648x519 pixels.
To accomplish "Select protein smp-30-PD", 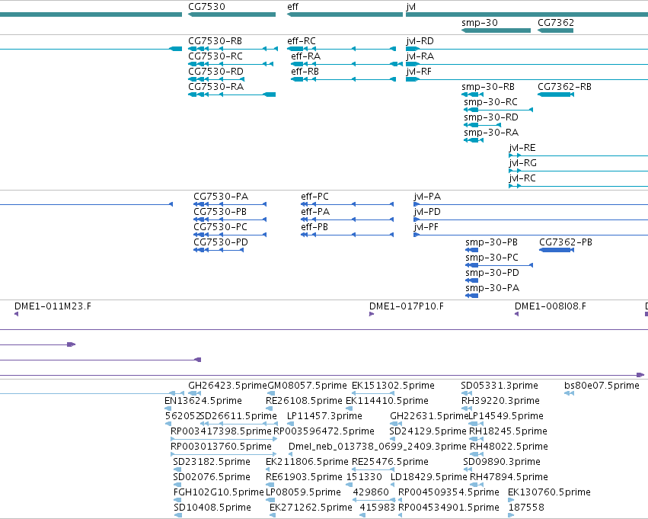I will click(x=472, y=280).
